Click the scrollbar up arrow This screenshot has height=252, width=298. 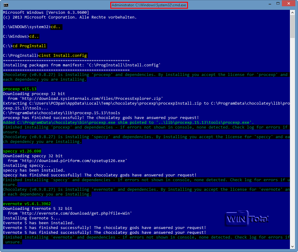coord(292,13)
